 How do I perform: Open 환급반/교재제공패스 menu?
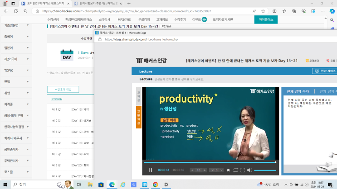[78, 19]
